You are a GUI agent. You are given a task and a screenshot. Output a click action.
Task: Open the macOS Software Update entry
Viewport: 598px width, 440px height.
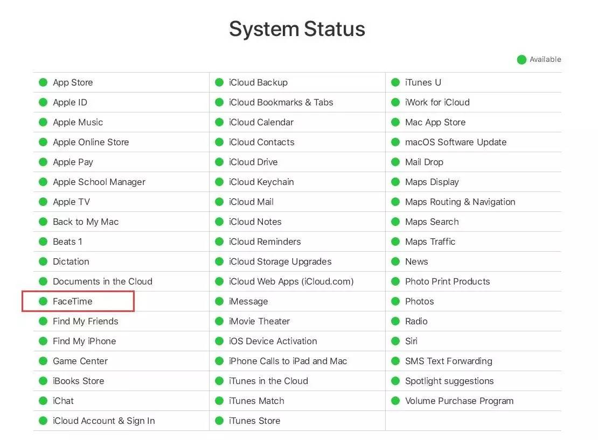[456, 142]
